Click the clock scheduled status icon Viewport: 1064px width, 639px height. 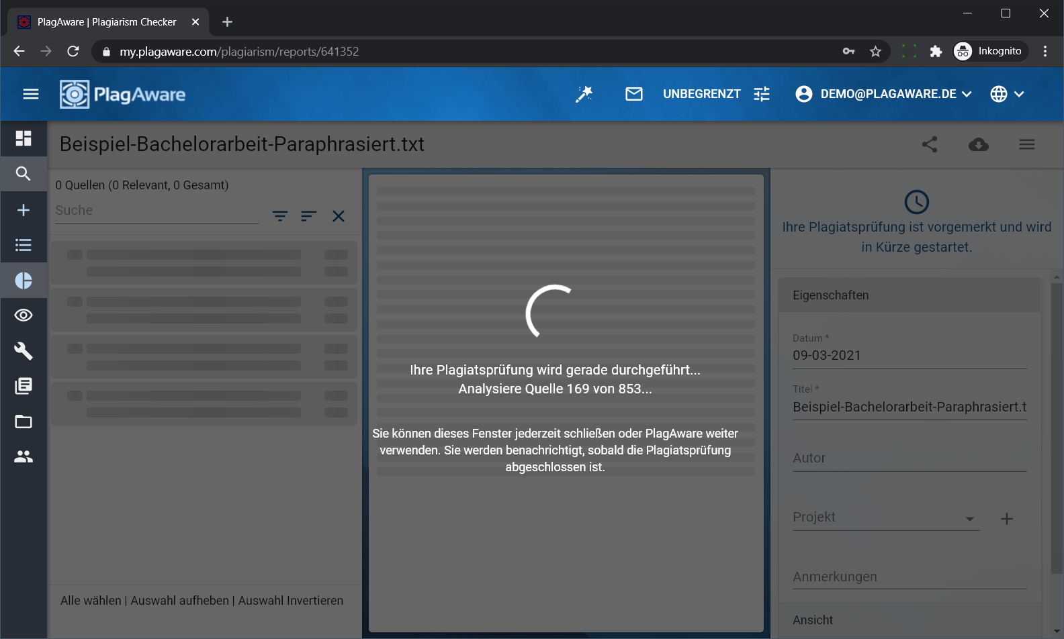[917, 202]
